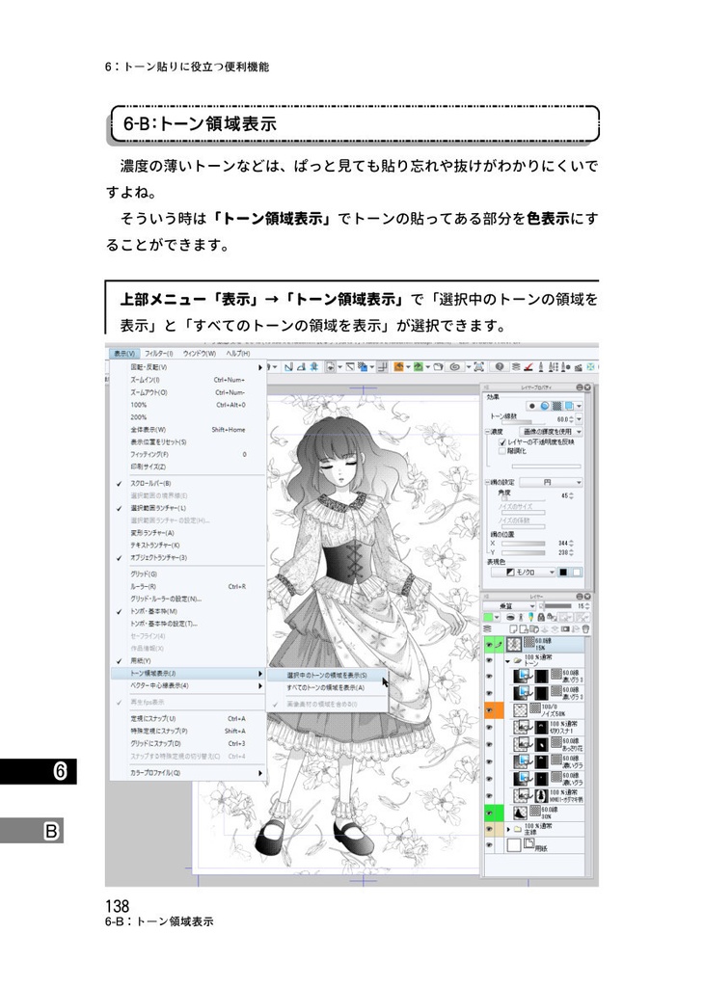Select the 切りスナ! layer thumbnail
The image size is (704, 987).
coord(522,727)
